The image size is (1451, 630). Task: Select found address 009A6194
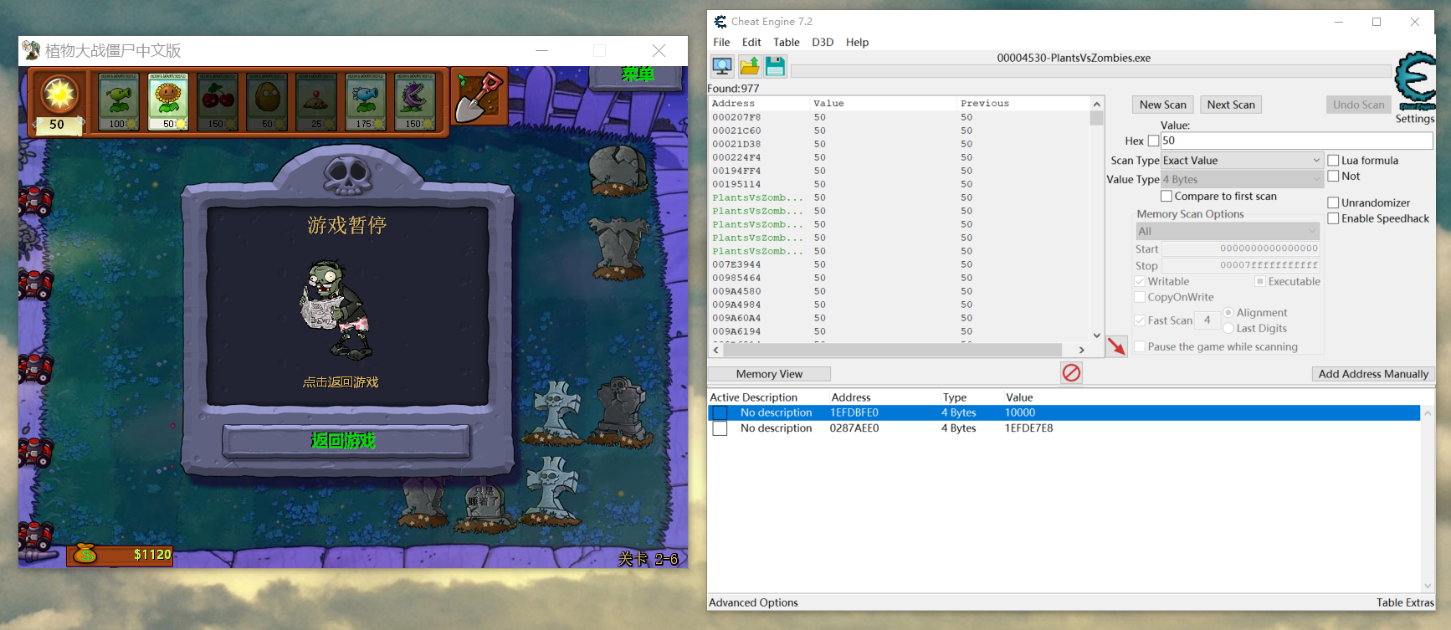tap(736, 331)
